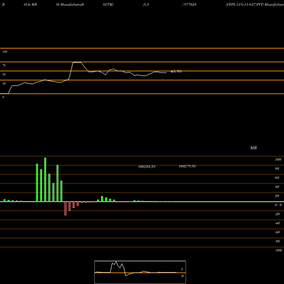Click the CFPL-11%-11-8-27-PVT header text

click(x=244, y=5)
